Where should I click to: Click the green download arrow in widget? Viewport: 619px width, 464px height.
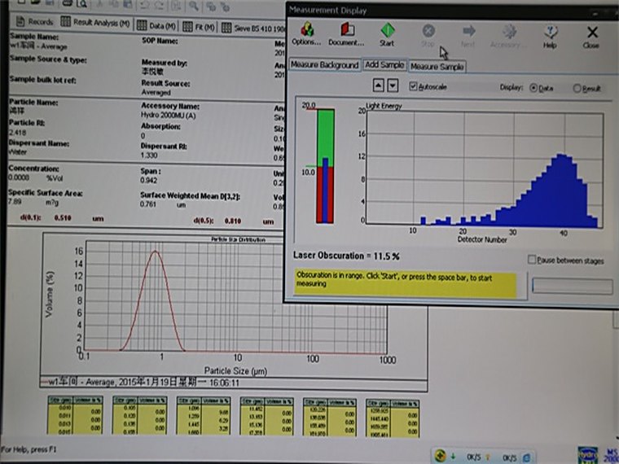(x=453, y=457)
